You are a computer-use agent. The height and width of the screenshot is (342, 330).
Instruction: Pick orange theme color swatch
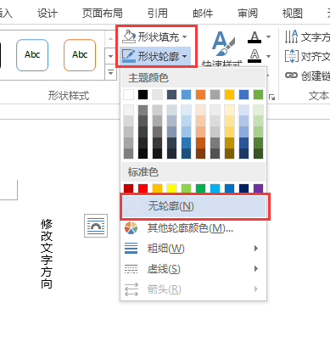(x=200, y=95)
